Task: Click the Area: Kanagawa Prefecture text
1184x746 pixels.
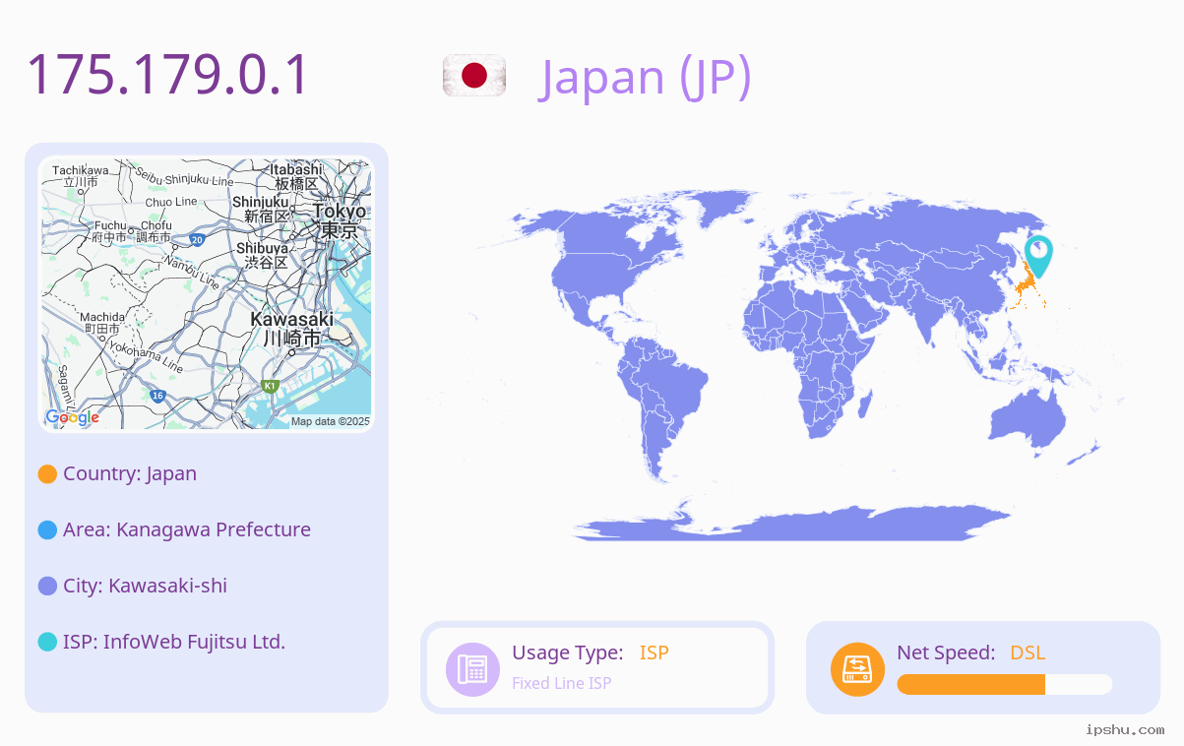Action: tap(187, 529)
